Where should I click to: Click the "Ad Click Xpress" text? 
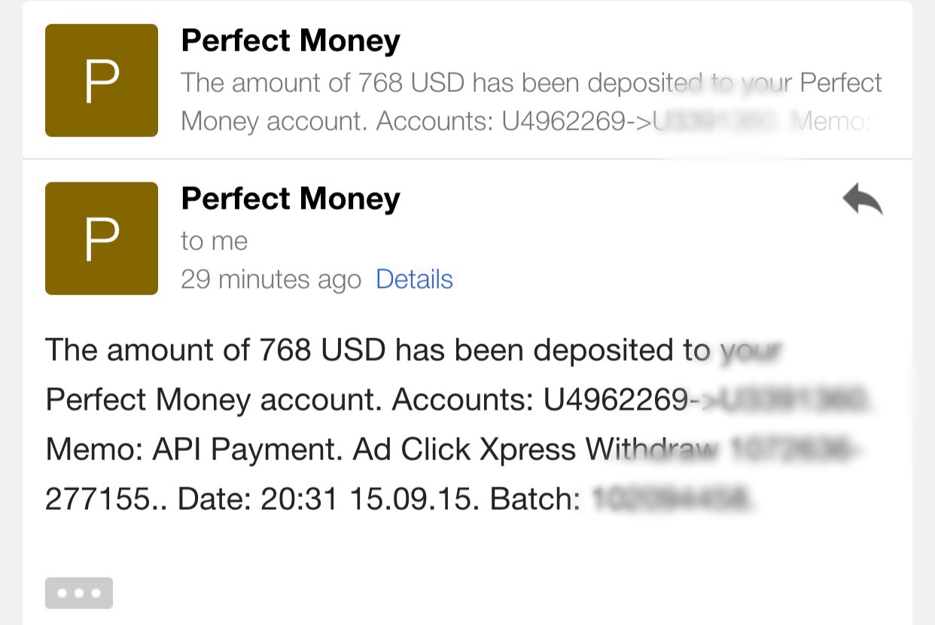[x=464, y=450]
